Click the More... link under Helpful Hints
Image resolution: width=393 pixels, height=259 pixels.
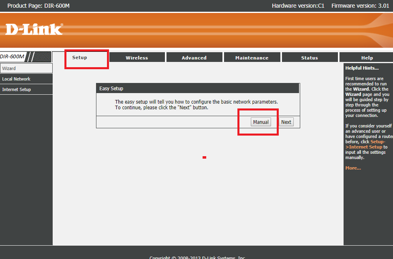point(353,168)
